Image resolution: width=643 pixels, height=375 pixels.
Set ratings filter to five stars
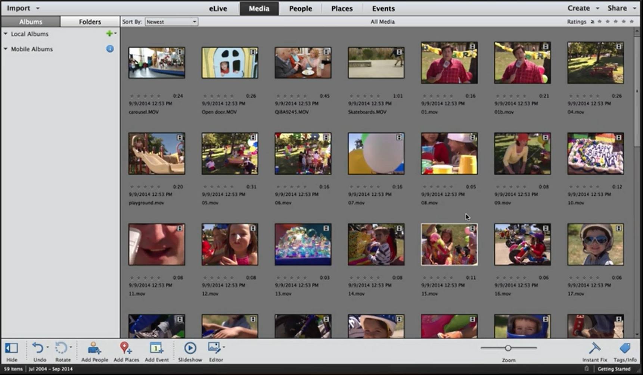tap(632, 22)
